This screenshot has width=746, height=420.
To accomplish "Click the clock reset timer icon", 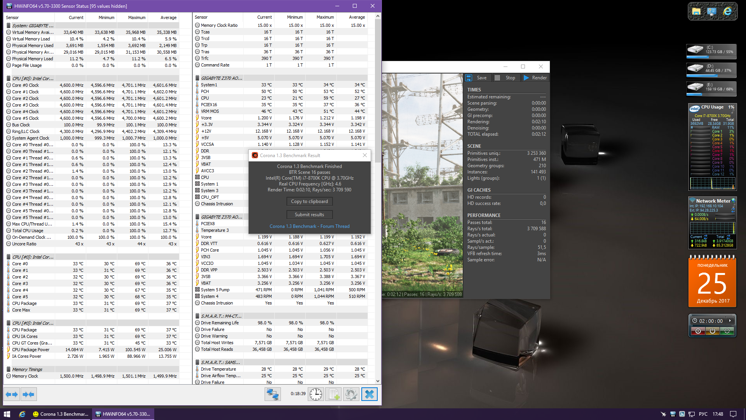I will coord(316,394).
